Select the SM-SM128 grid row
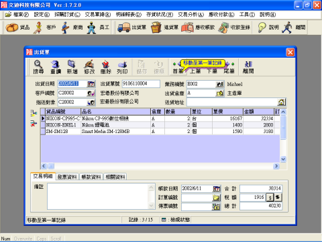The height and width of the screenshot is (242, 322). tap(160, 131)
